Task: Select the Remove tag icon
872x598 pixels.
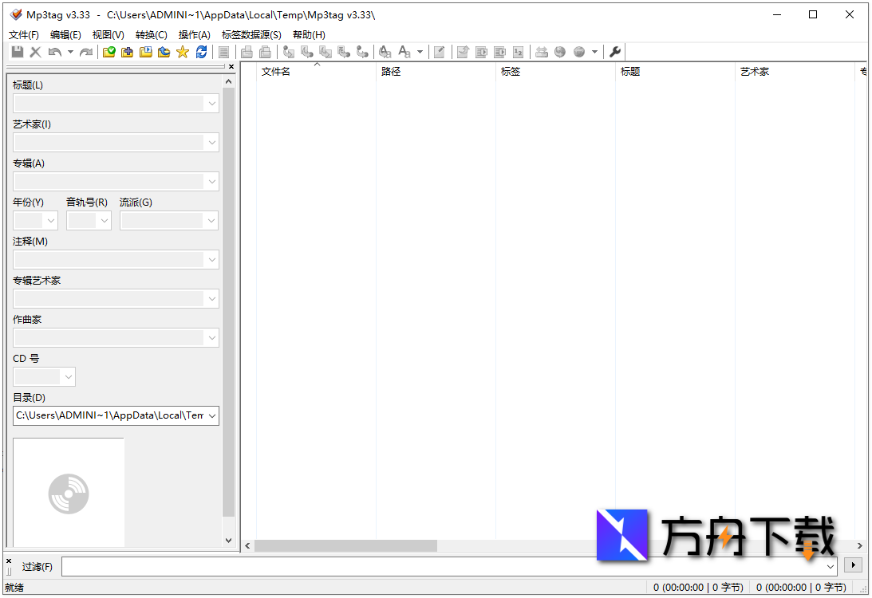Action: click(x=36, y=52)
